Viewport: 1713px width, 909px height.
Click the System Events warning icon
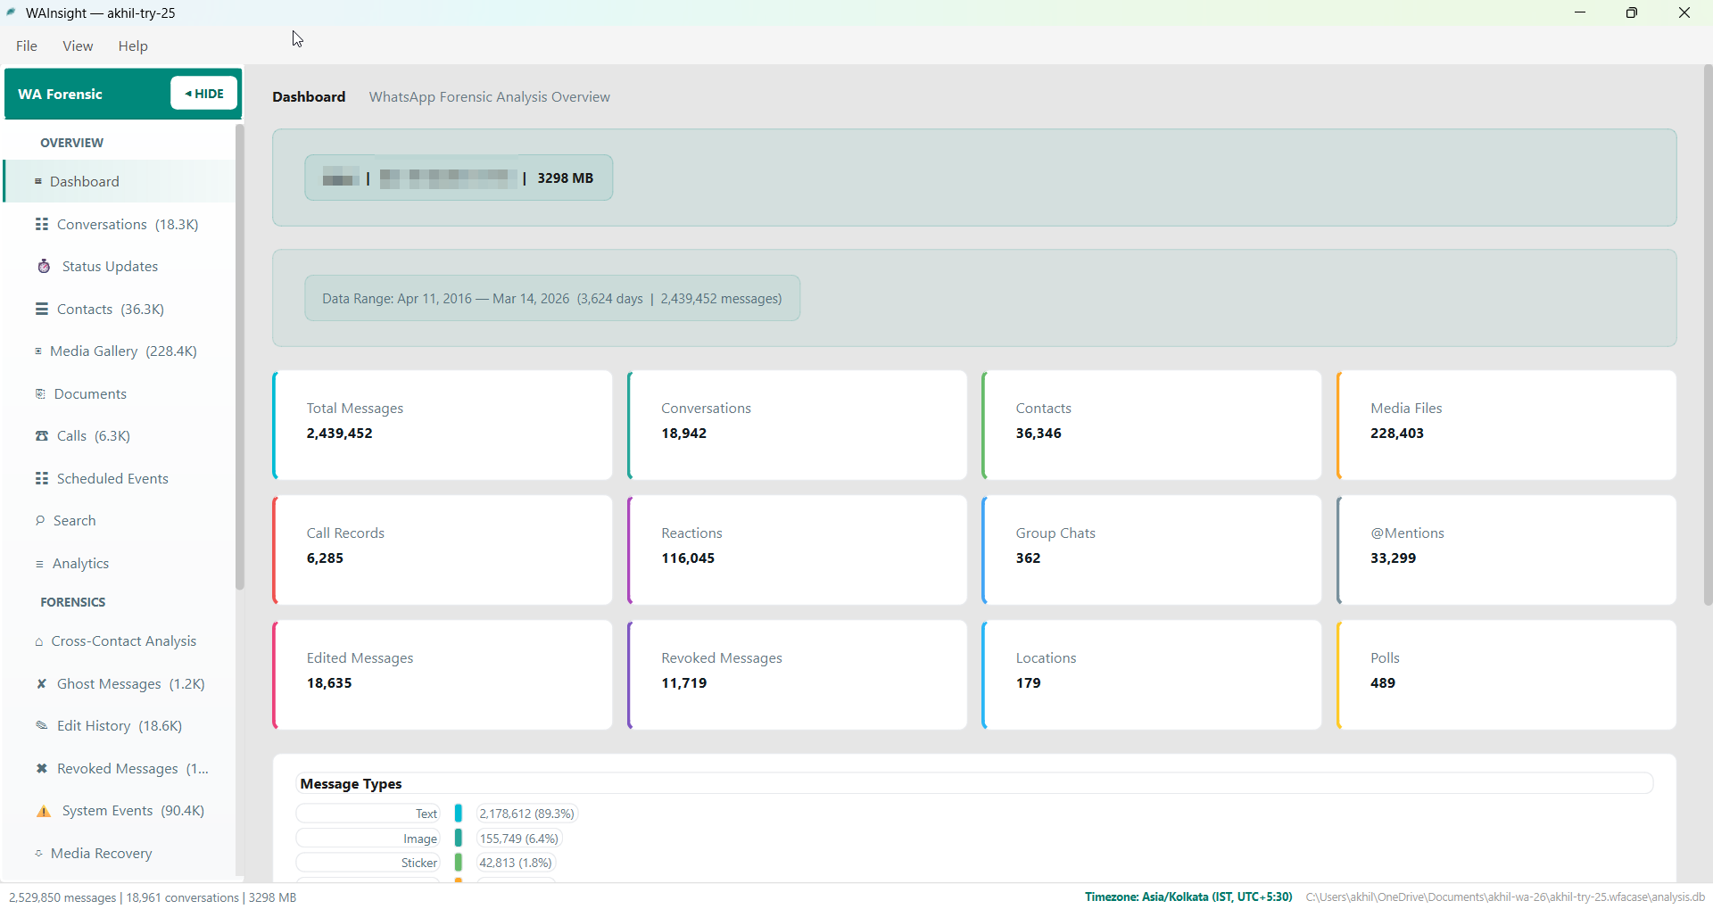coord(44,811)
